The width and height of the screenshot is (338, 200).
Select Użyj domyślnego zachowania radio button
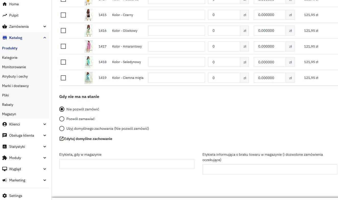62,128
